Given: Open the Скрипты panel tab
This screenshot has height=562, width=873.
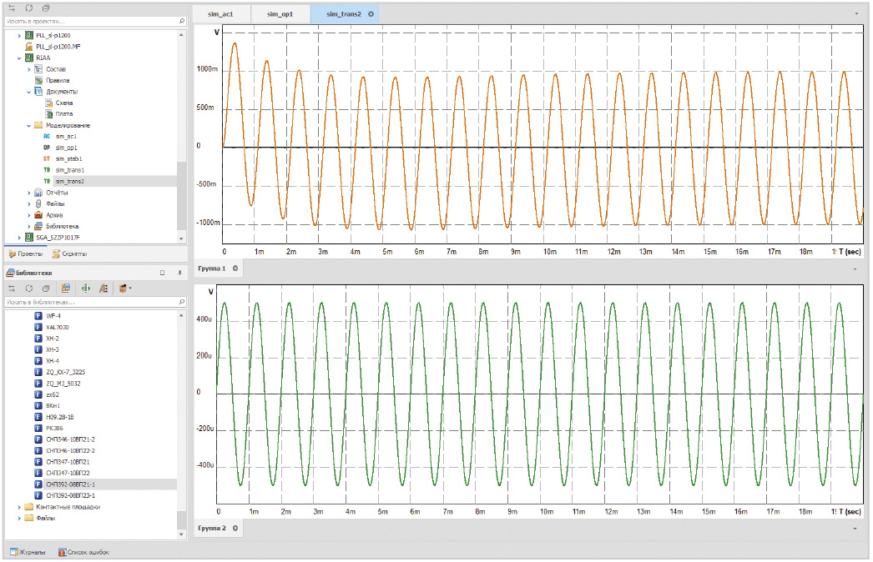Looking at the screenshot, I should pos(68,253).
